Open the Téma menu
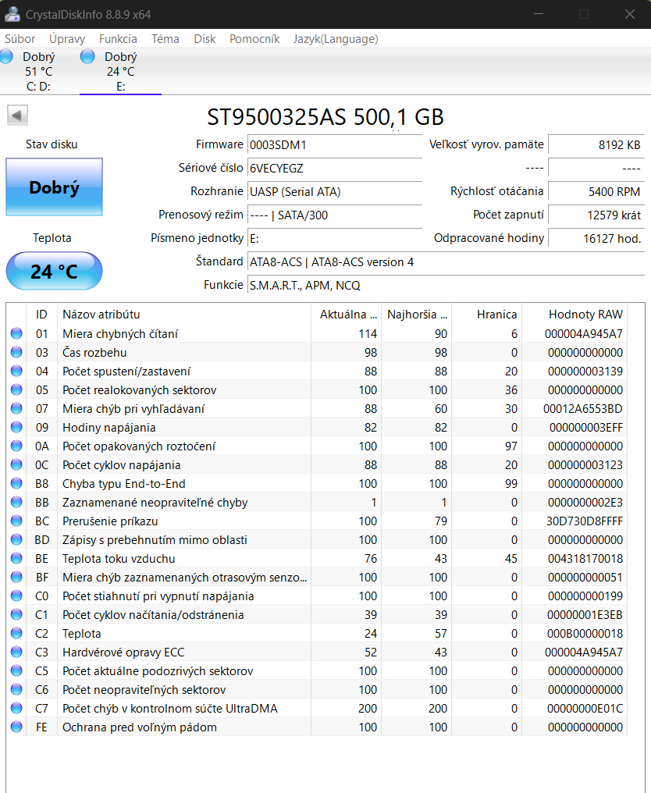This screenshot has height=793, width=651. click(165, 38)
